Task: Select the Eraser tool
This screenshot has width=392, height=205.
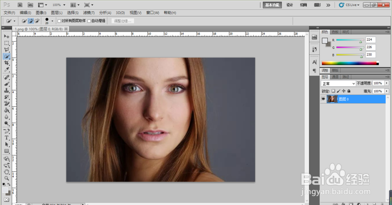Action: tap(7, 103)
